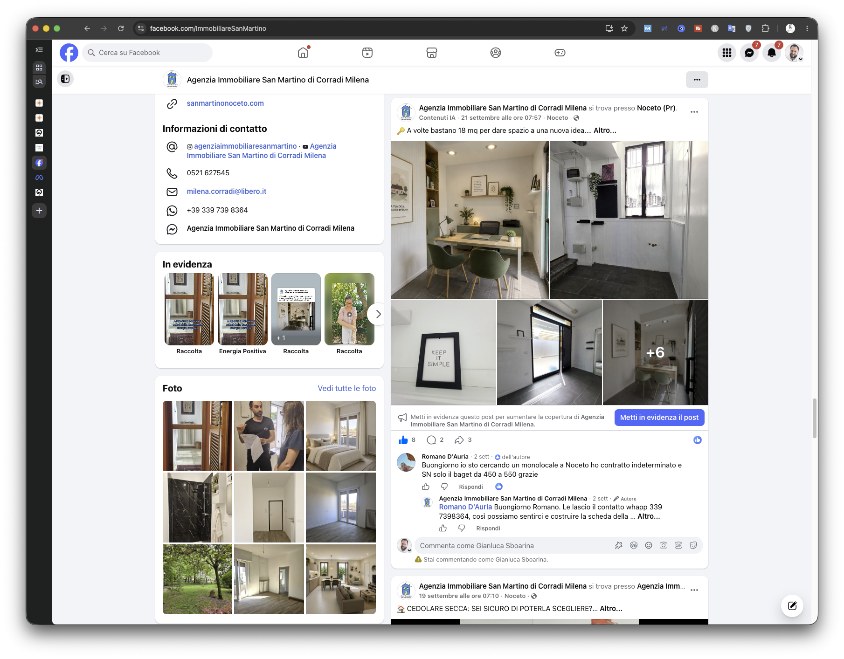
Task: Add a GIF to the comment
Action: pyautogui.click(x=678, y=545)
